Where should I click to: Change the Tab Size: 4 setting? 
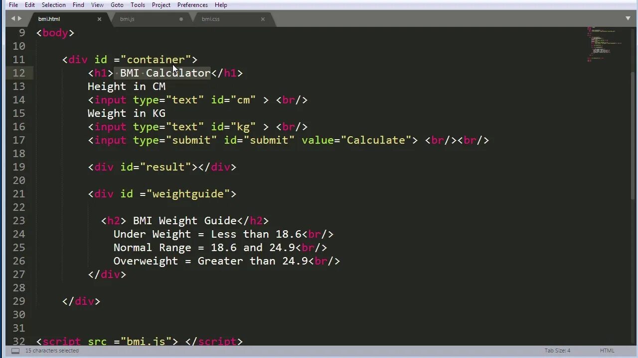[557, 351]
